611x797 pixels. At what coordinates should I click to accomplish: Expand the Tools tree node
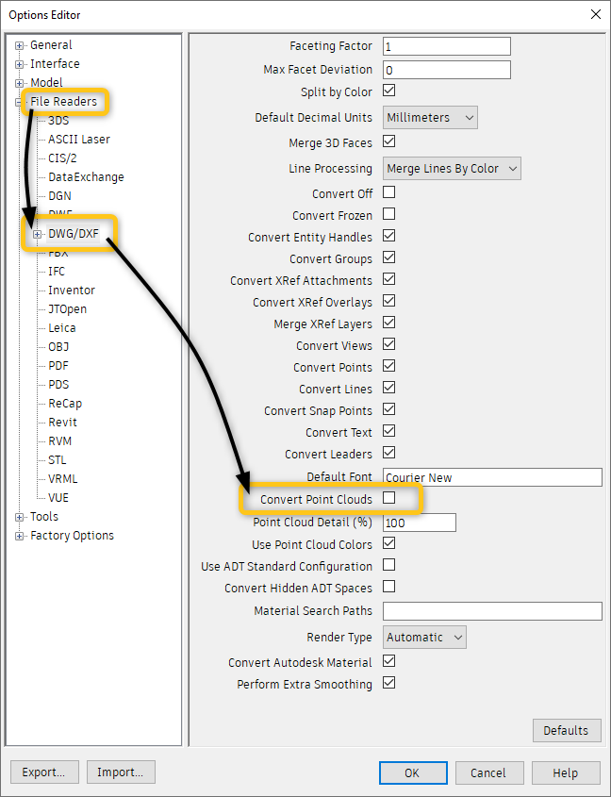point(20,516)
